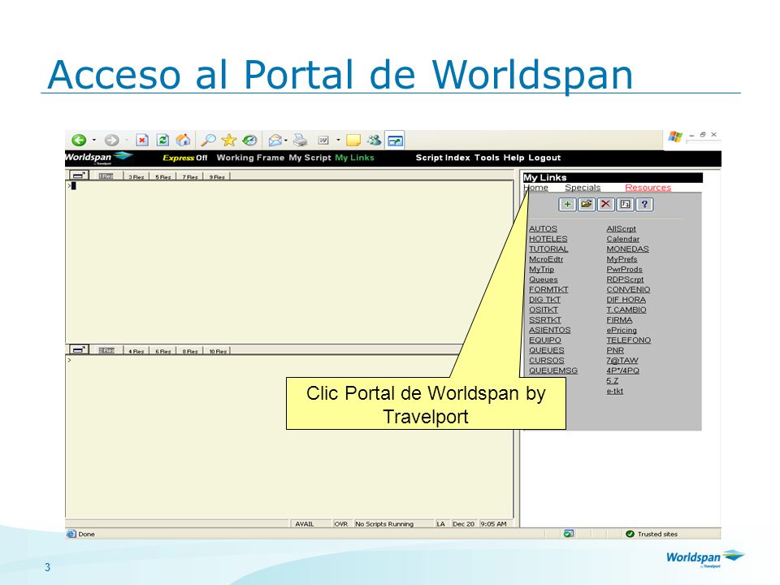
Task: Click the F3 function key icon
Action: click(x=625, y=205)
